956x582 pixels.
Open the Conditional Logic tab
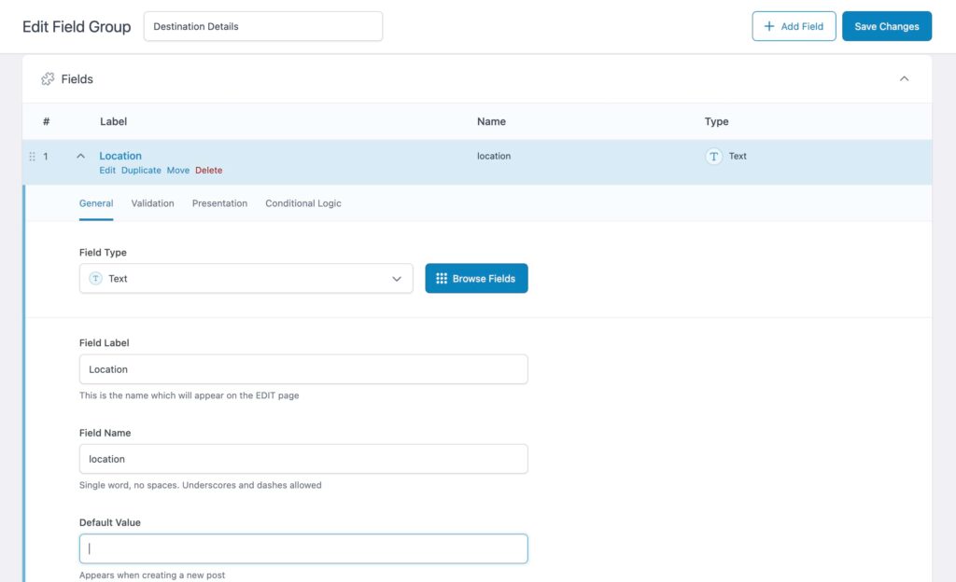(x=303, y=203)
